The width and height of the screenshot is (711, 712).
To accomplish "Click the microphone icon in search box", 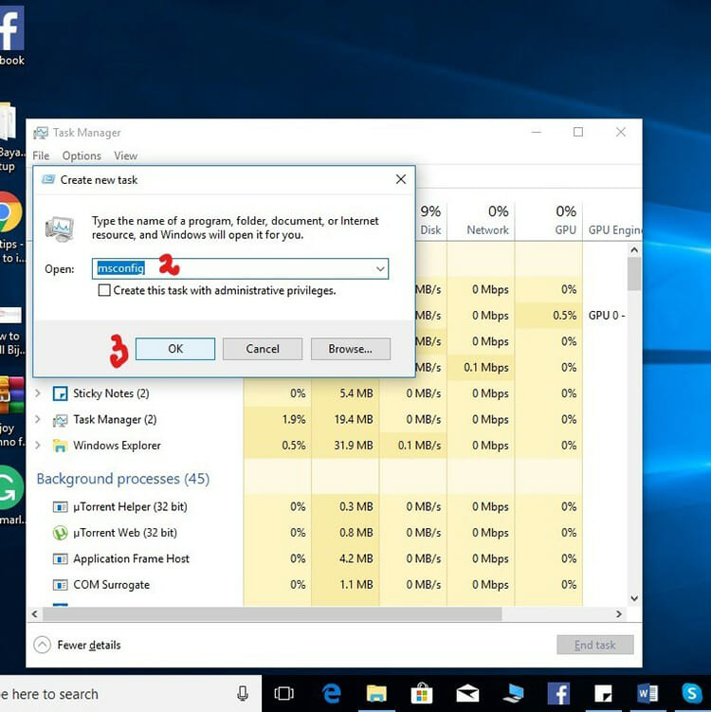I will click(243, 693).
